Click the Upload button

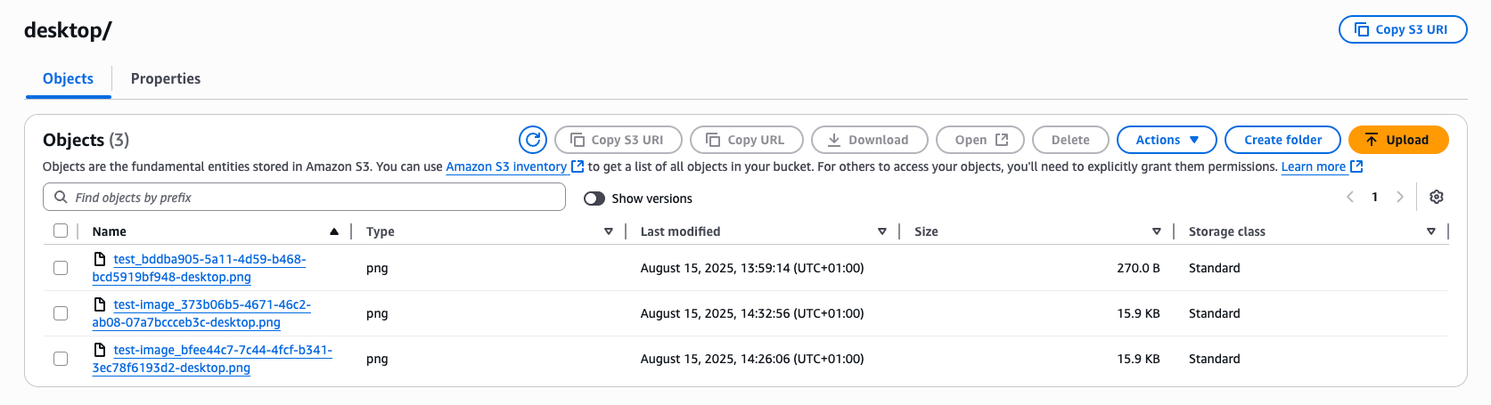click(x=1398, y=140)
